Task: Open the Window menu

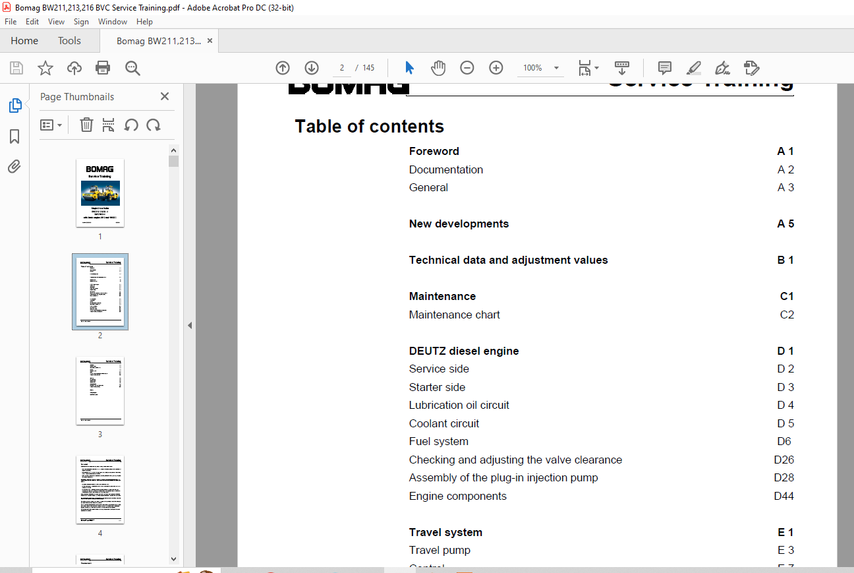Action: point(113,22)
